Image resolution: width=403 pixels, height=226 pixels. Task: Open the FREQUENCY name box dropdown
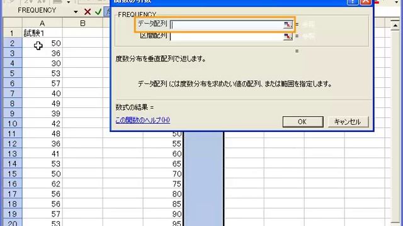[76, 11]
